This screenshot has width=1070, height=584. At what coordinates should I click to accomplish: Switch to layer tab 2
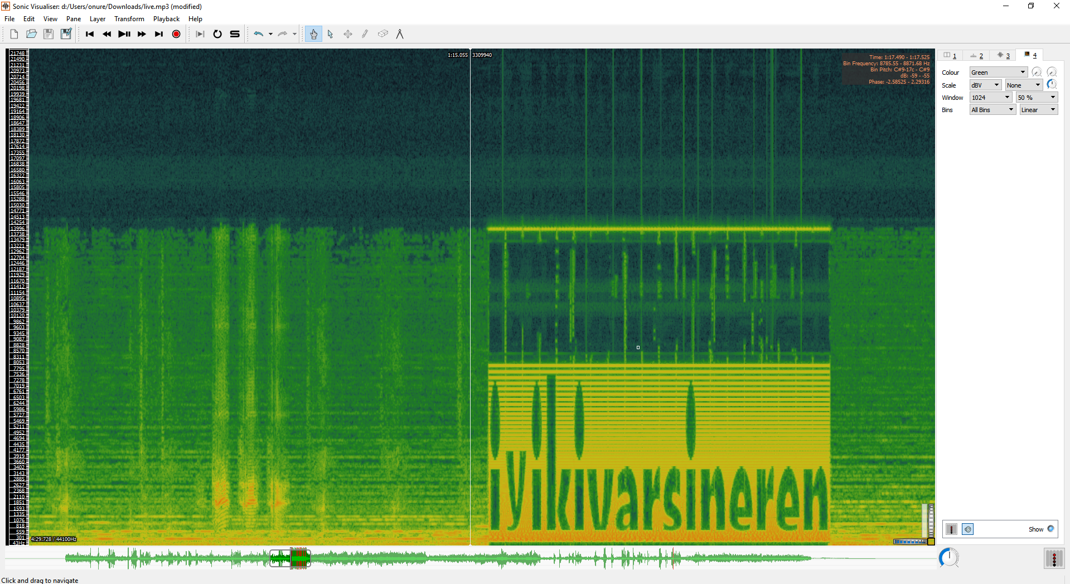[976, 55]
